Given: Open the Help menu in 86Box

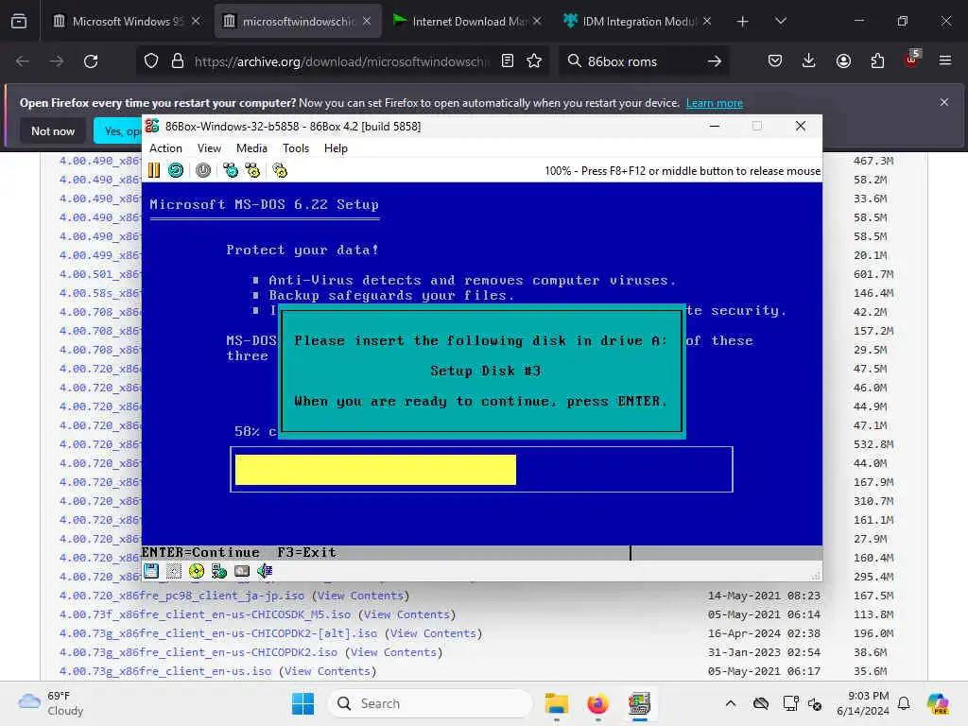Looking at the screenshot, I should coord(336,148).
